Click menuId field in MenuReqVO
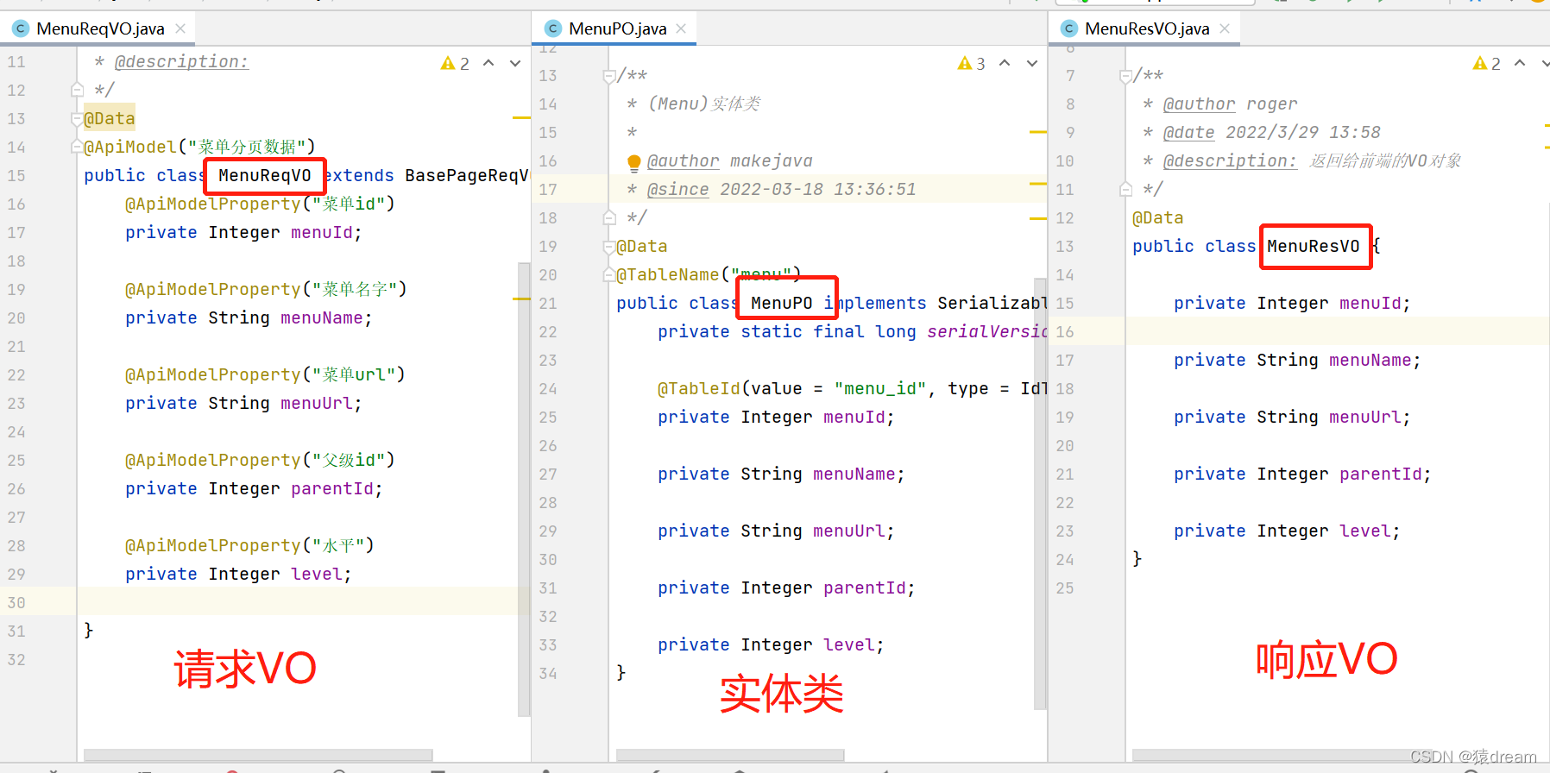The height and width of the screenshot is (773, 1550). tap(321, 233)
